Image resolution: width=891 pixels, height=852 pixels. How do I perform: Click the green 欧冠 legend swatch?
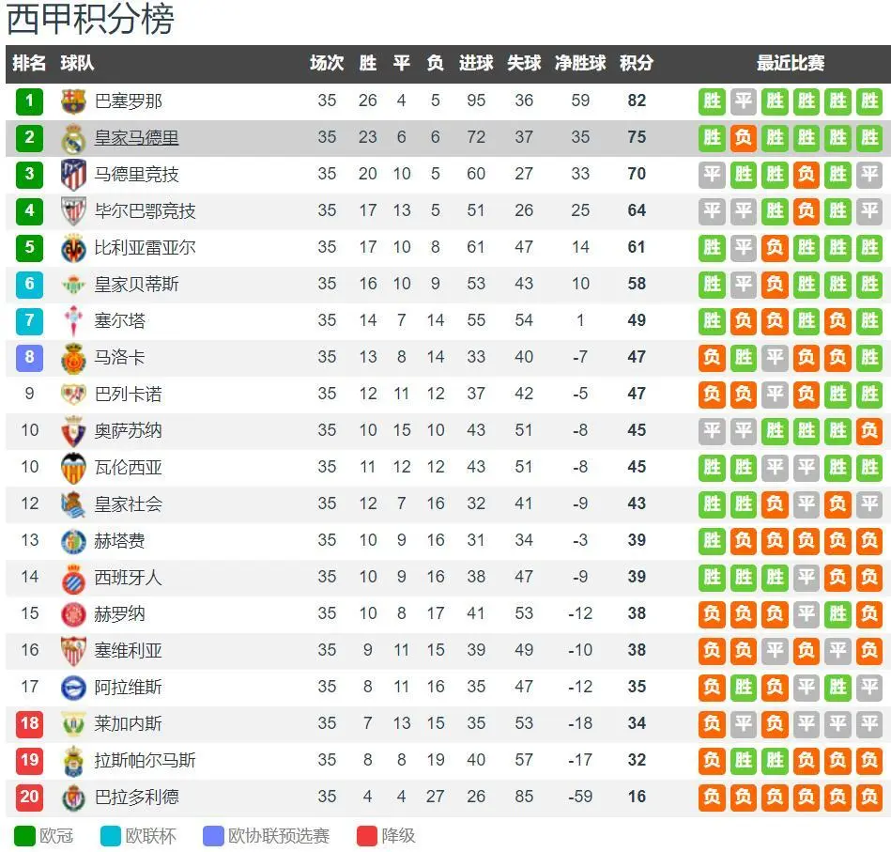(x=24, y=836)
